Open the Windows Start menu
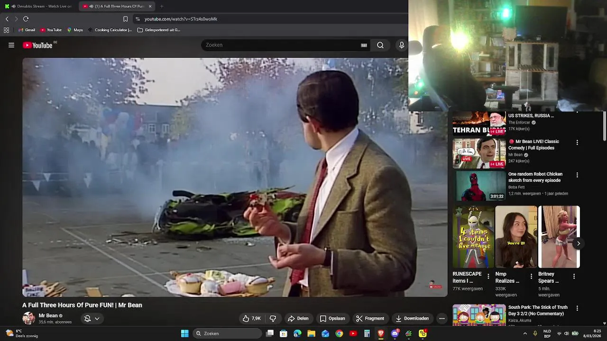This screenshot has width=607, height=341. [184, 333]
